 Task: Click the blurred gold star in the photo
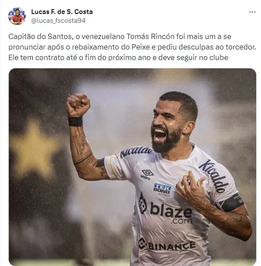(34, 149)
